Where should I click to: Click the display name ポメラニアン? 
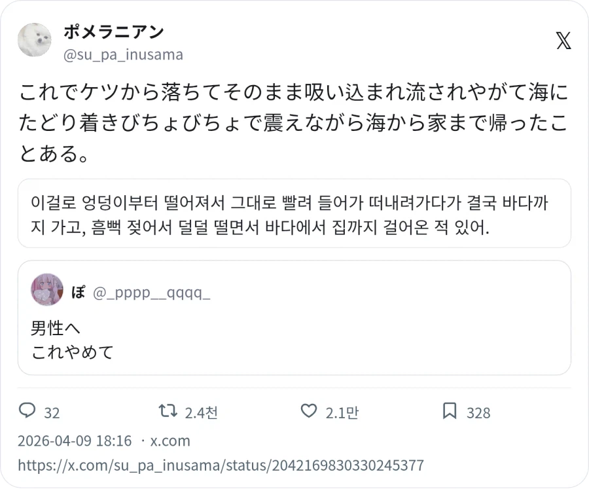click(111, 31)
